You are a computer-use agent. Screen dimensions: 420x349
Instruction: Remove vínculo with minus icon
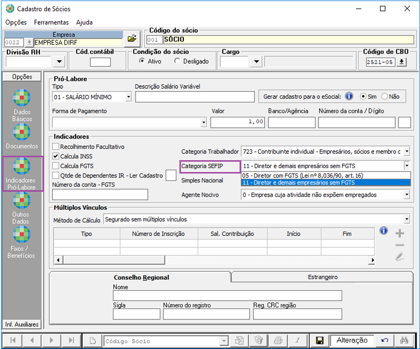[399, 245]
